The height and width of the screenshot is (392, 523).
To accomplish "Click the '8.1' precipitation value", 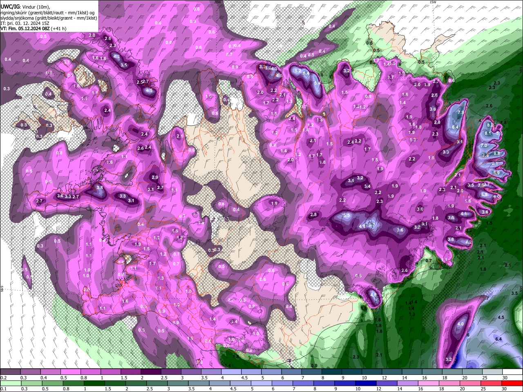I will [488, 133].
